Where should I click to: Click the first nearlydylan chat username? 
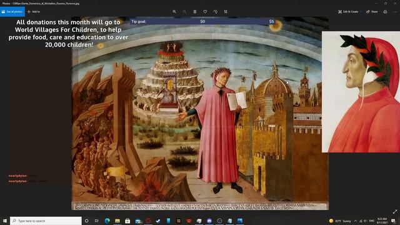point(17,176)
